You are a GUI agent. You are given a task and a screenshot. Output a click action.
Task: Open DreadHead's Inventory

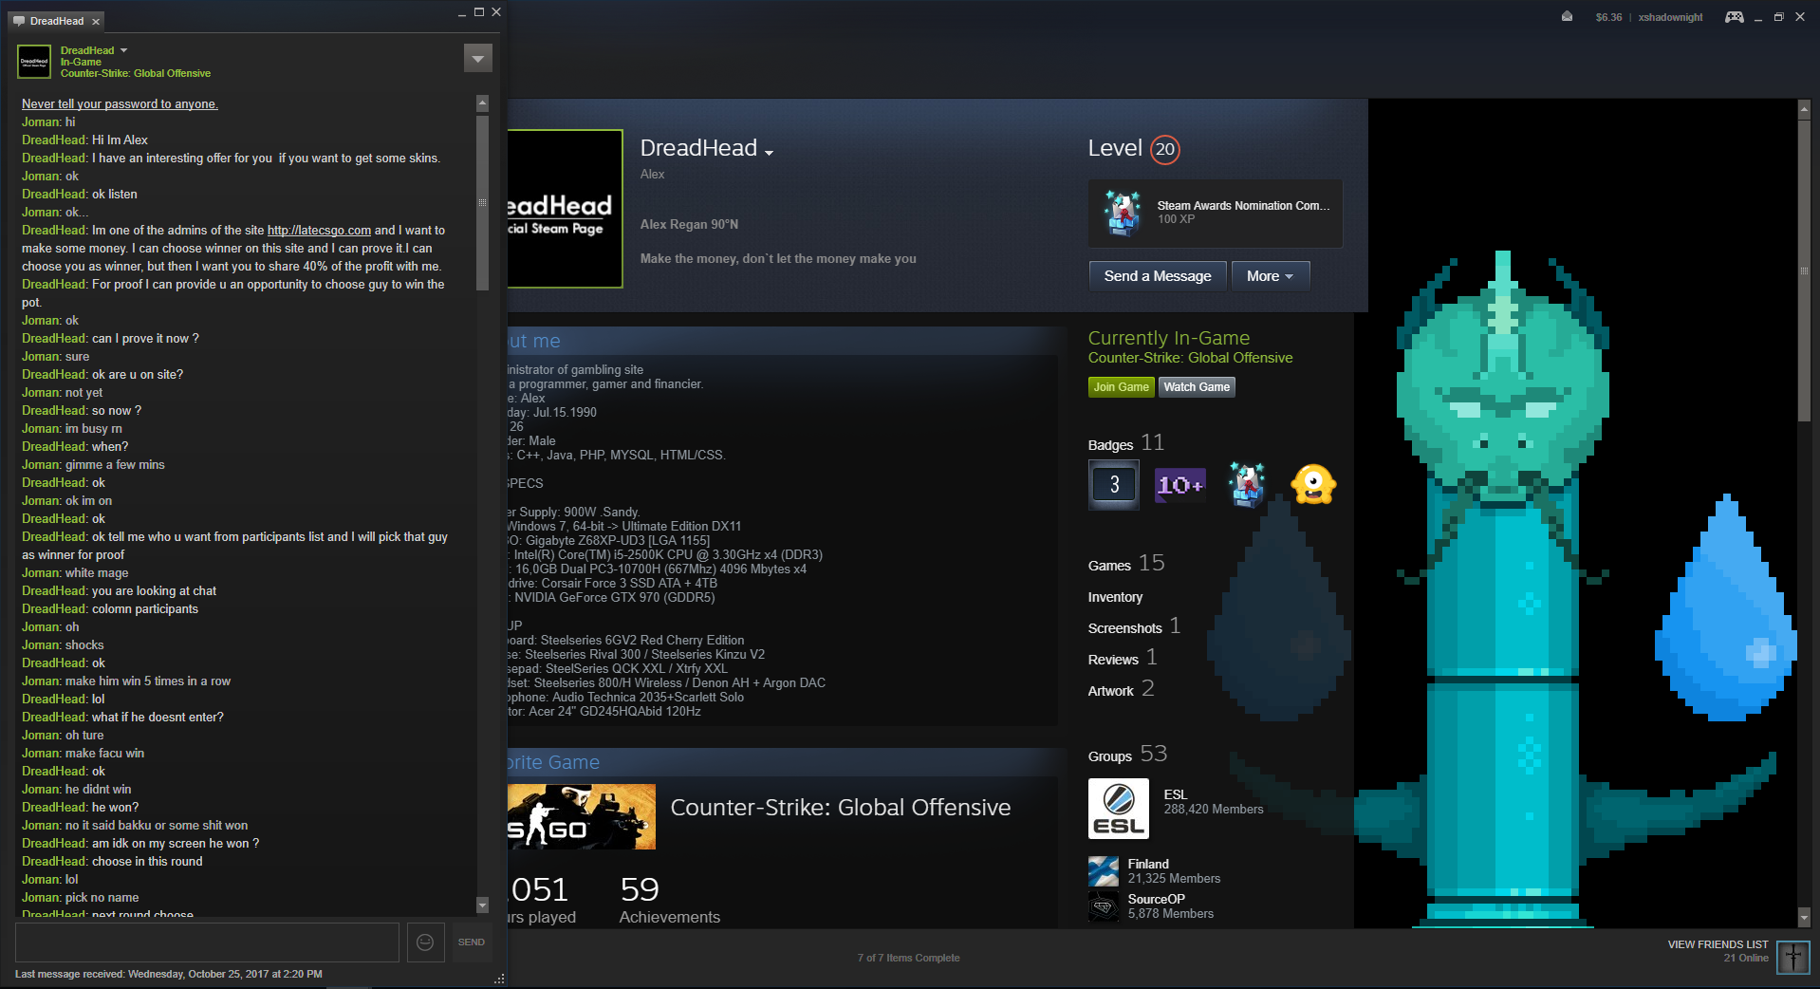tap(1115, 597)
